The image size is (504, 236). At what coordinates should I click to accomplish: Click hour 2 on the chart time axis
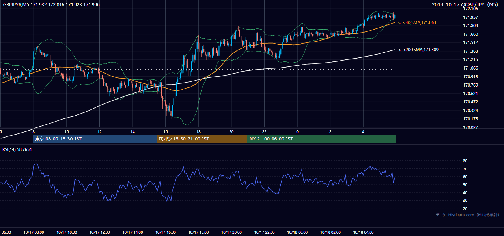coord(330,131)
